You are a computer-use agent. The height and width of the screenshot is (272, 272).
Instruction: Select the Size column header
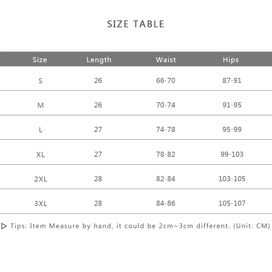[x=40, y=60]
